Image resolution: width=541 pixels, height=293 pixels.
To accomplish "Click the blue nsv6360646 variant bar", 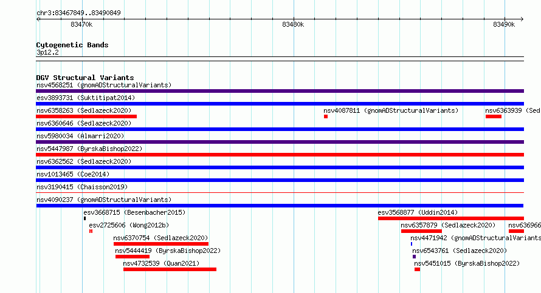I will [x=280, y=129].
